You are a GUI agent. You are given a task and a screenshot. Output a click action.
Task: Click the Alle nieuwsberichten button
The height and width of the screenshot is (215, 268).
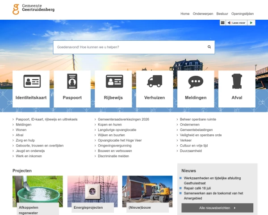tap(217, 208)
